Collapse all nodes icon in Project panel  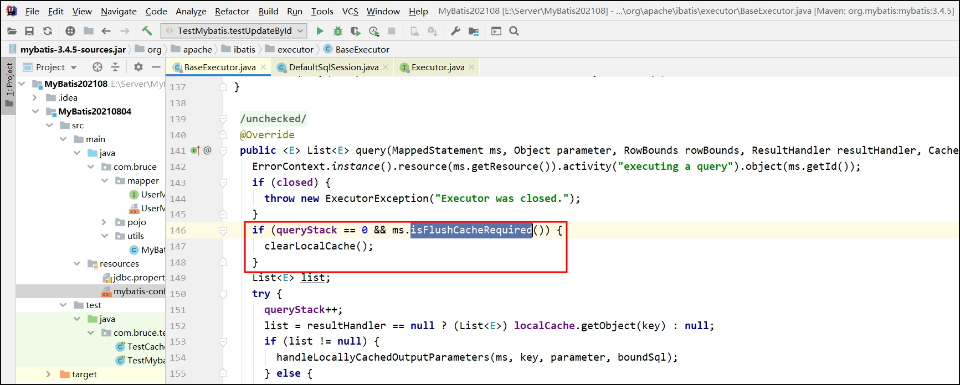(115, 67)
